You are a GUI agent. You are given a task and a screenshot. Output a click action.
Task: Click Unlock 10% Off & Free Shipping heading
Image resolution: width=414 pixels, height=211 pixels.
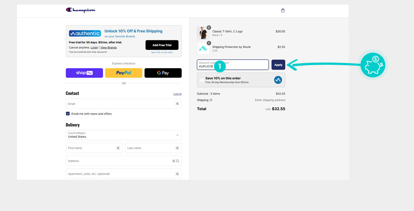[133, 31]
